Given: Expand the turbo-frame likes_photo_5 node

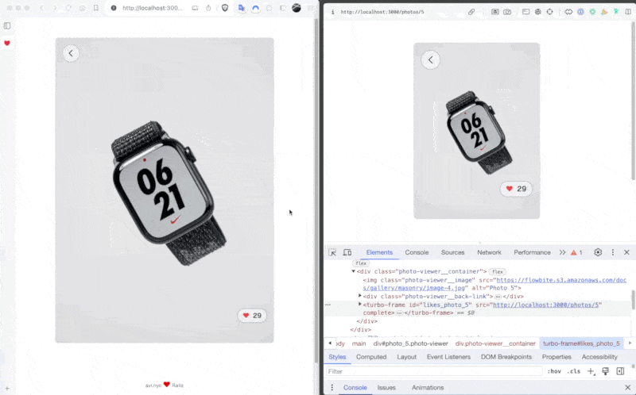Looking at the screenshot, I should (x=360, y=305).
